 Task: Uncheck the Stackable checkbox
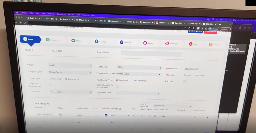tap(106, 115)
